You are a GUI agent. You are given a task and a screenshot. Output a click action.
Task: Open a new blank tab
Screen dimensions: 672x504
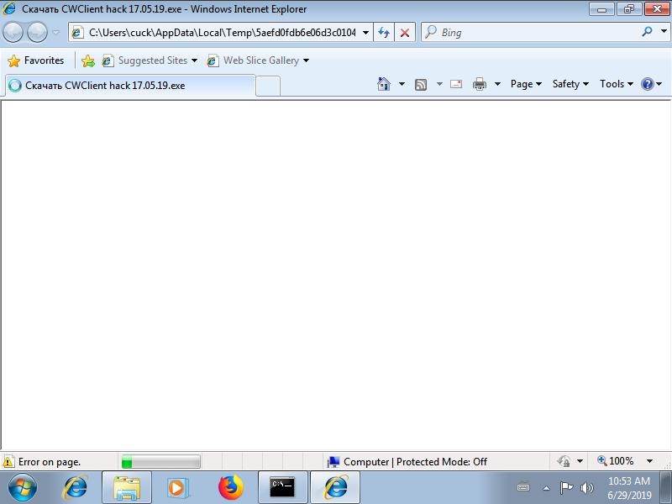(x=268, y=86)
